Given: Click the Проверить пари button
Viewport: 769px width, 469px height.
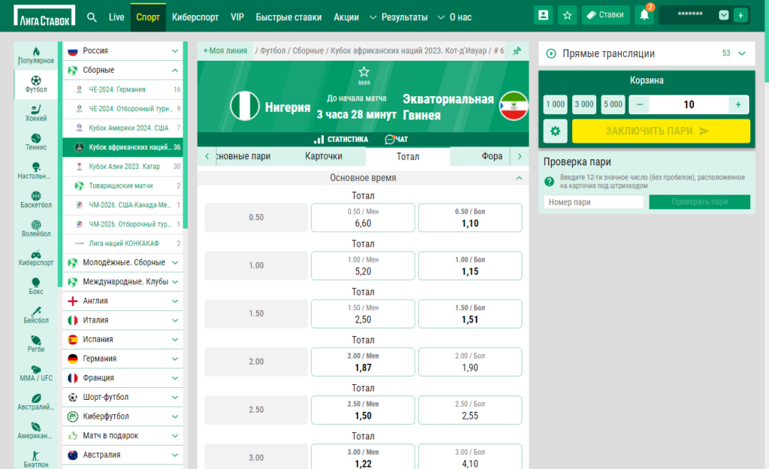Looking at the screenshot, I should tap(699, 202).
